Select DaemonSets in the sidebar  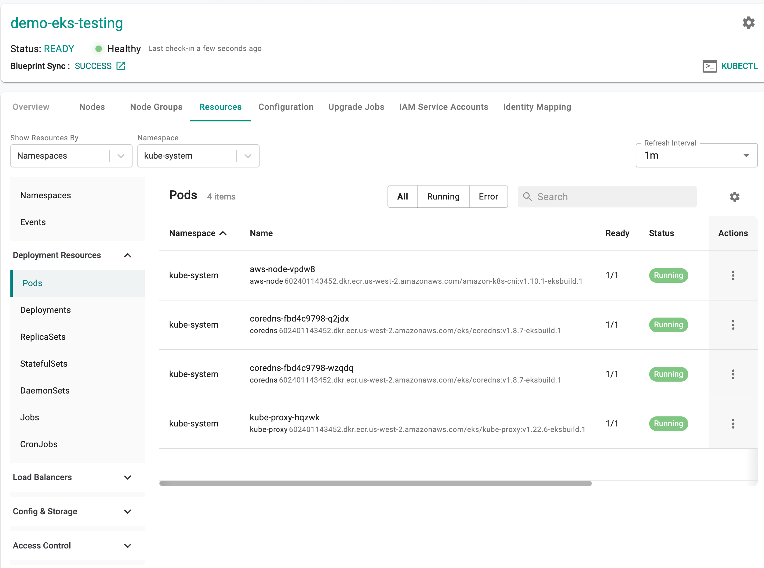(78, 390)
